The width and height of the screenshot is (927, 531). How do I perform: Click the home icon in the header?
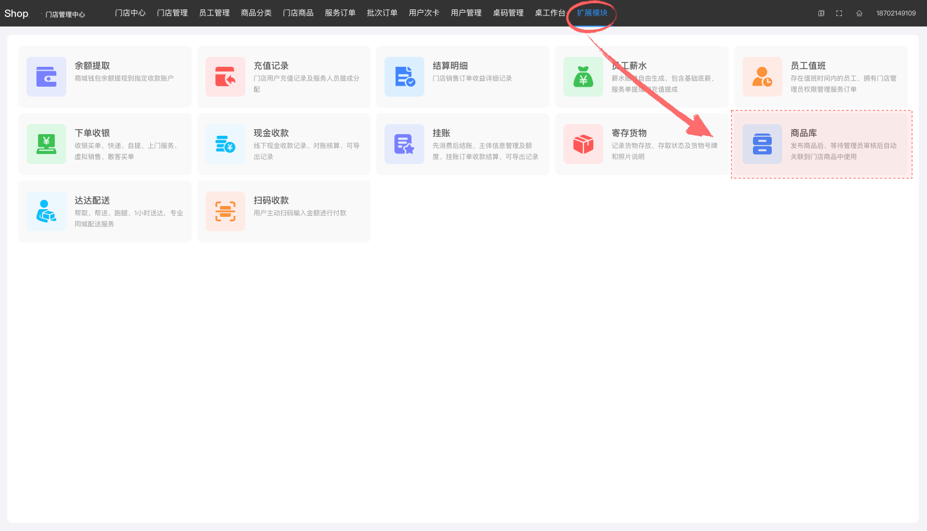(859, 13)
